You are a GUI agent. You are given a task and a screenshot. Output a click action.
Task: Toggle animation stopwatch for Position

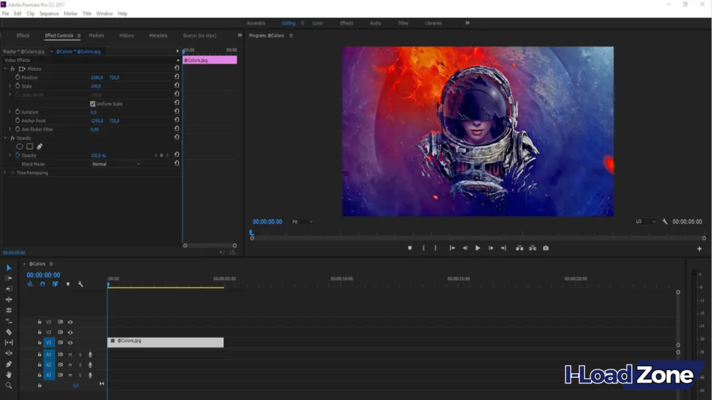point(17,77)
